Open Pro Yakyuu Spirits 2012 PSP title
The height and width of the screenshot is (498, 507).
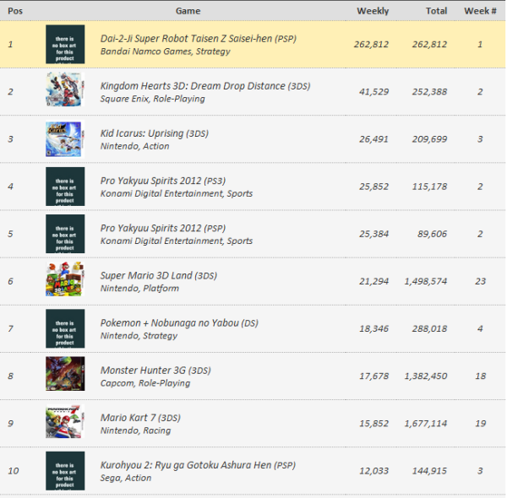click(x=148, y=228)
